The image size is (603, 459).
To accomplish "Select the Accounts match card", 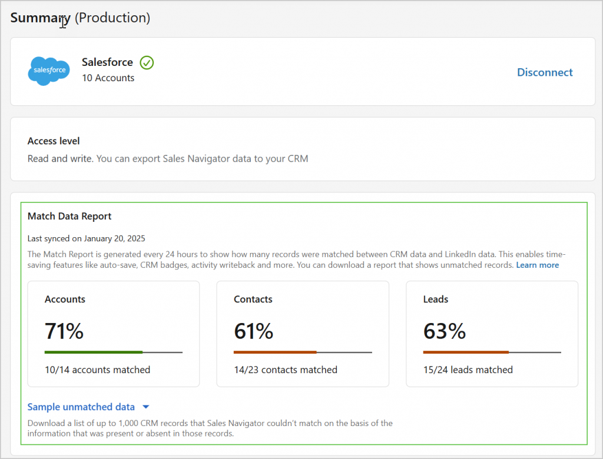I will 113,334.
